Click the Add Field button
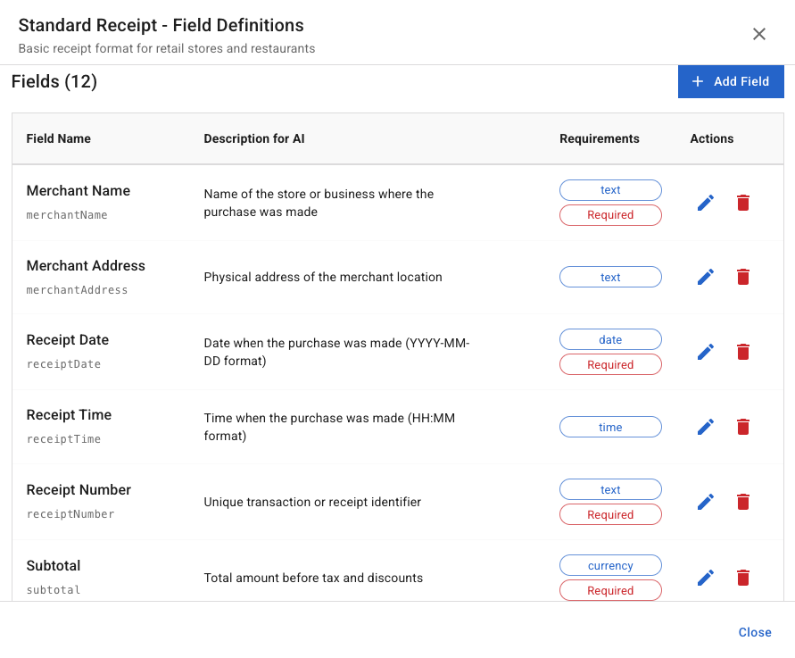 730,81
